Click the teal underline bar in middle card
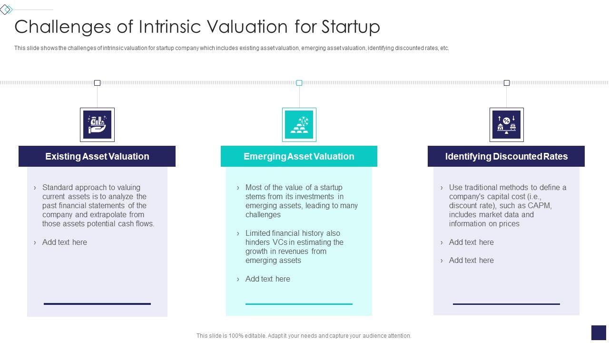The width and height of the screenshot is (609, 343). pyautogui.click(x=299, y=303)
